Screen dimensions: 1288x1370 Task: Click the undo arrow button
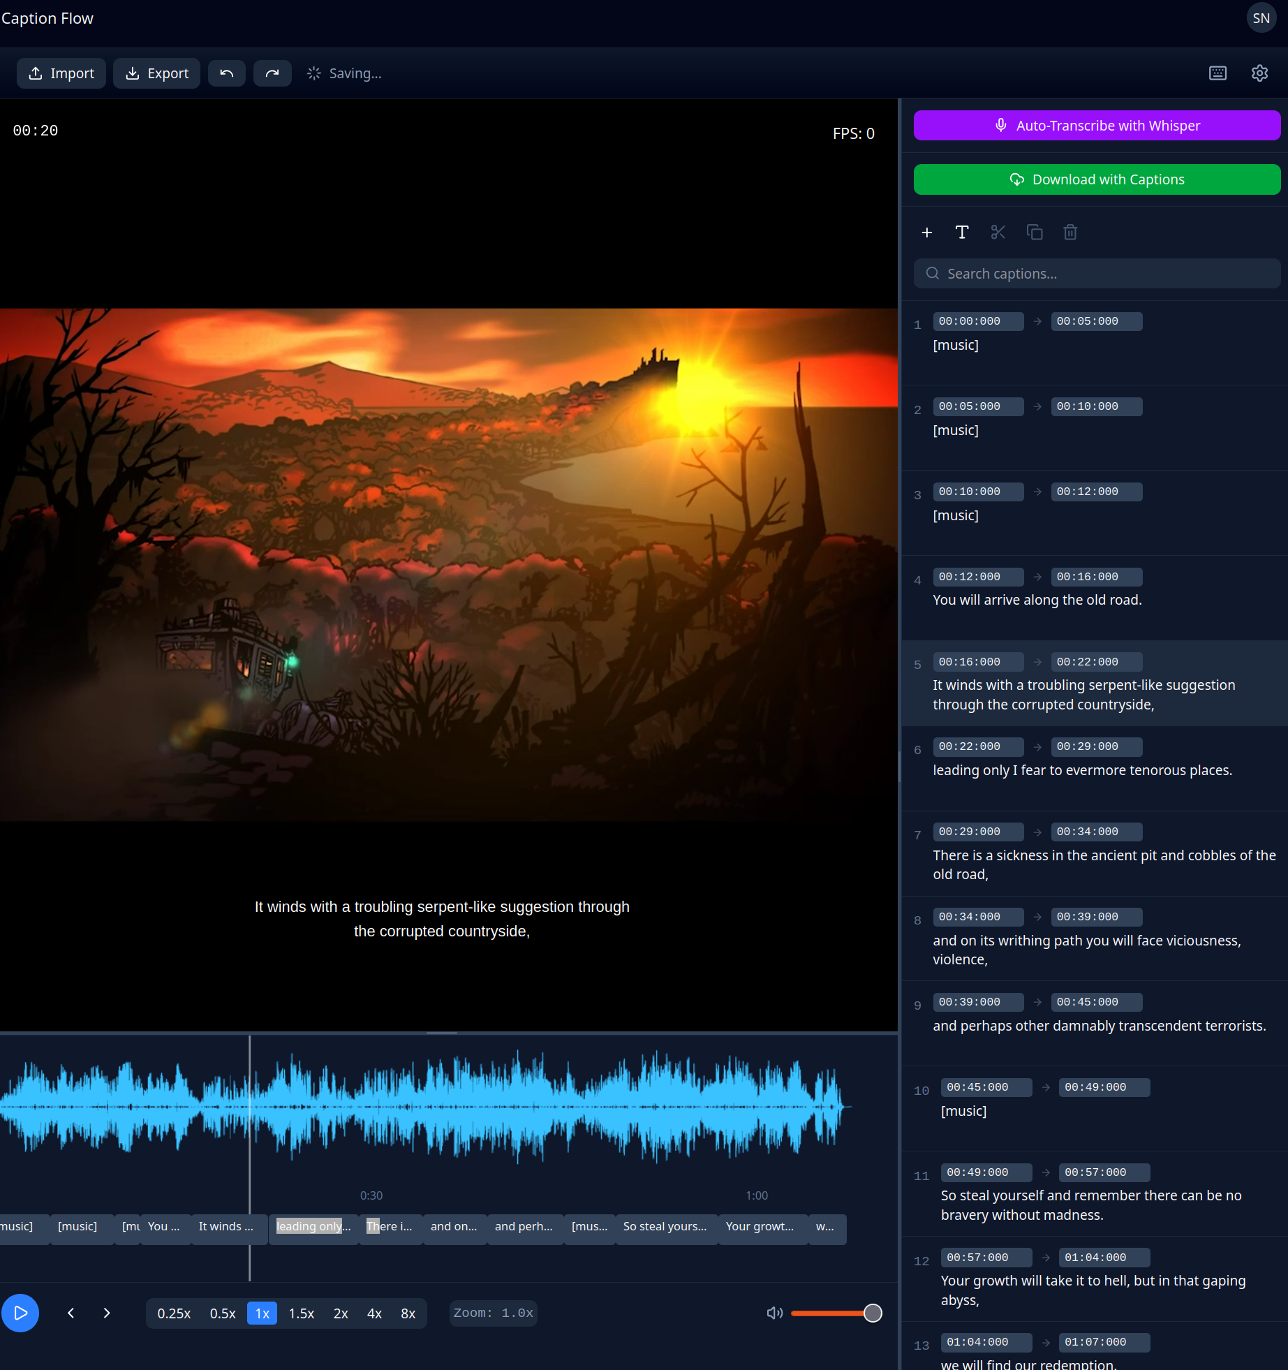click(x=226, y=73)
